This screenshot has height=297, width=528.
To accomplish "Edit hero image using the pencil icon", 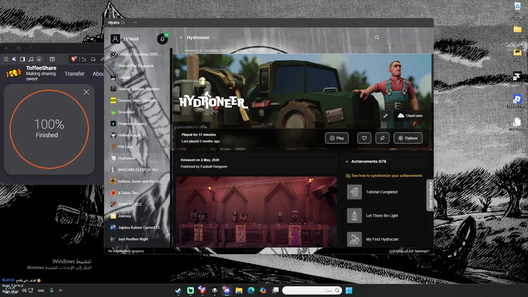I will [386, 116].
